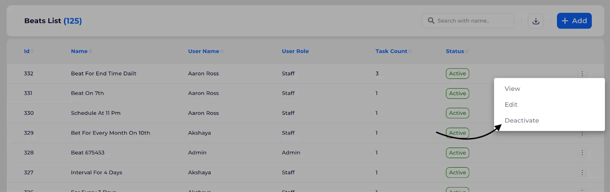Viewport: 610px width, 192px height.
Task: Select Edit from the context menu
Action: tap(511, 105)
